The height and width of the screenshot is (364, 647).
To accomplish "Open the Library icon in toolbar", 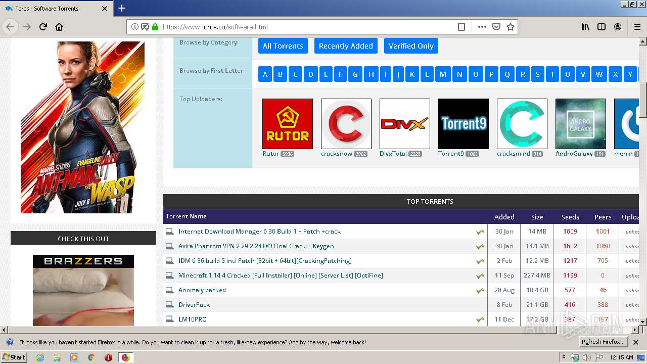I will [x=585, y=27].
